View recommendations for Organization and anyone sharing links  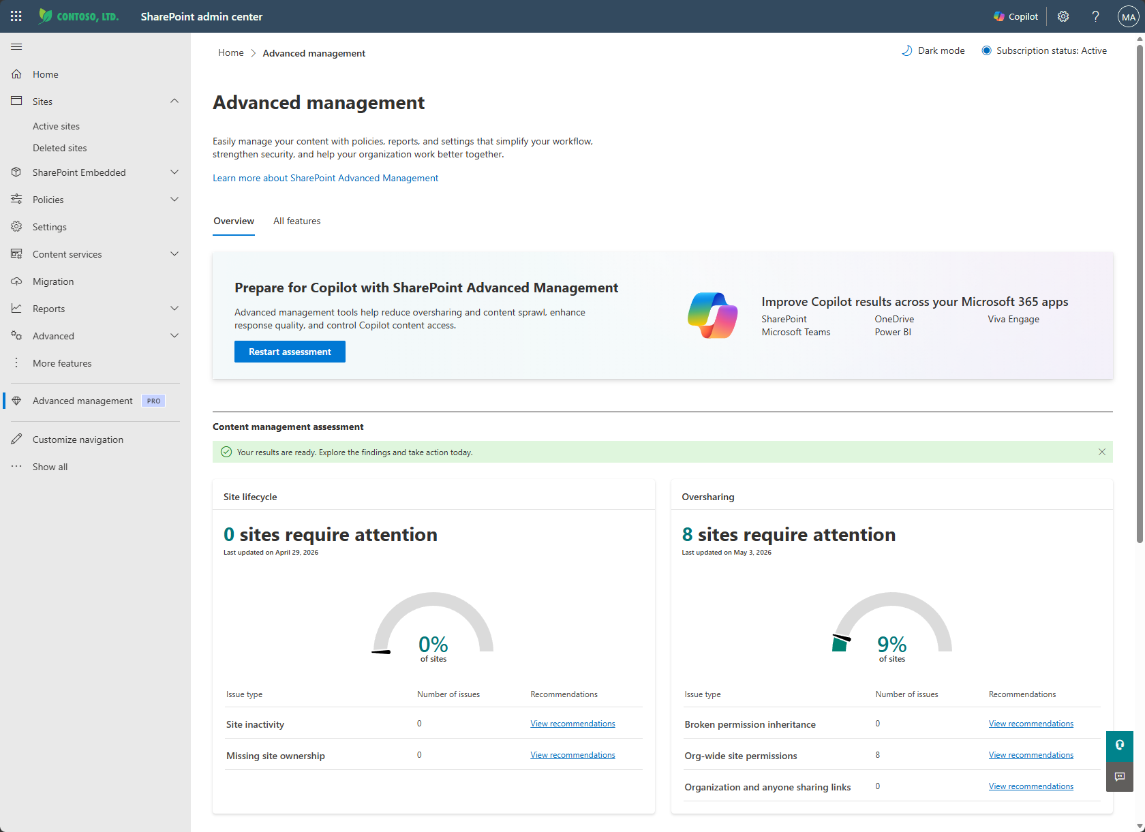click(x=1031, y=786)
